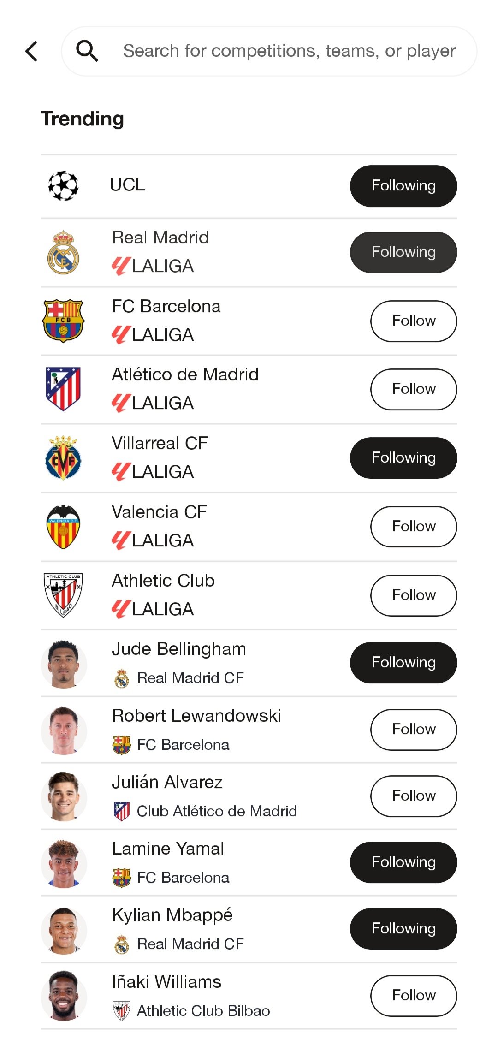498x1051 pixels.
Task: Open the UCL competition logo
Action: tap(64, 186)
